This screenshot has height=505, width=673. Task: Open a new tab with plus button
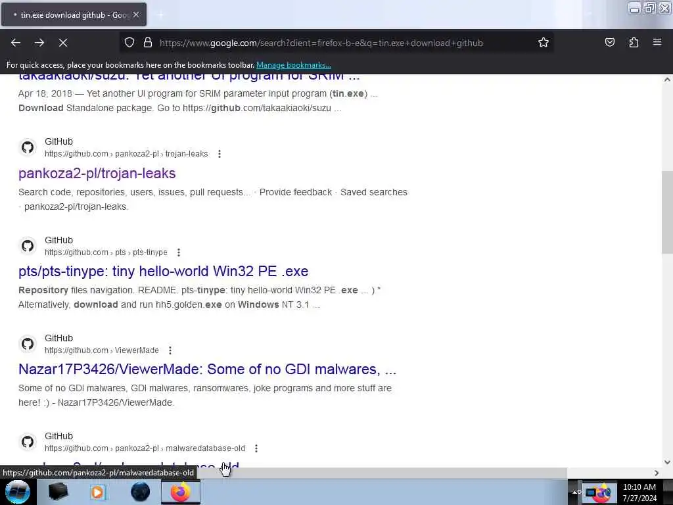[160, 14]
